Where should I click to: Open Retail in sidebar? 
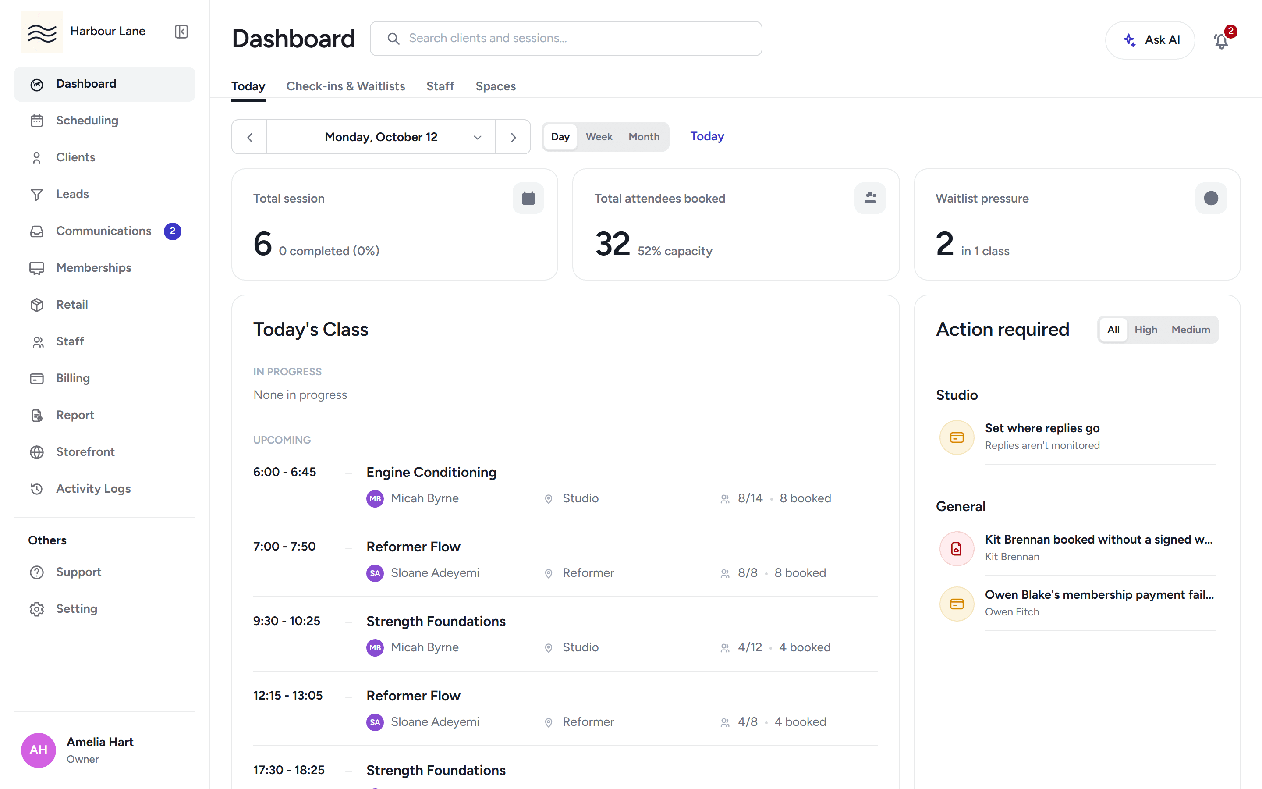click(105, 305)
